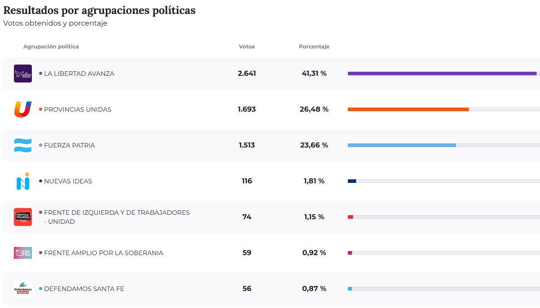Click the FUERZA PATRIA party name
Viewport: 540px width, 308px height.
pos(70,145)
